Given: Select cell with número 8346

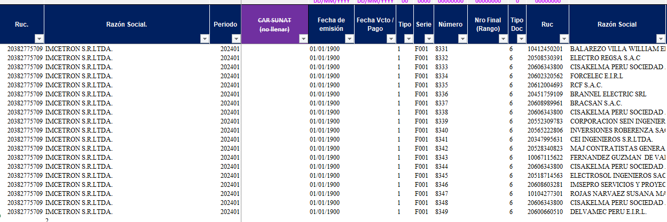Looking at the screenshot, I should point(450,185).
